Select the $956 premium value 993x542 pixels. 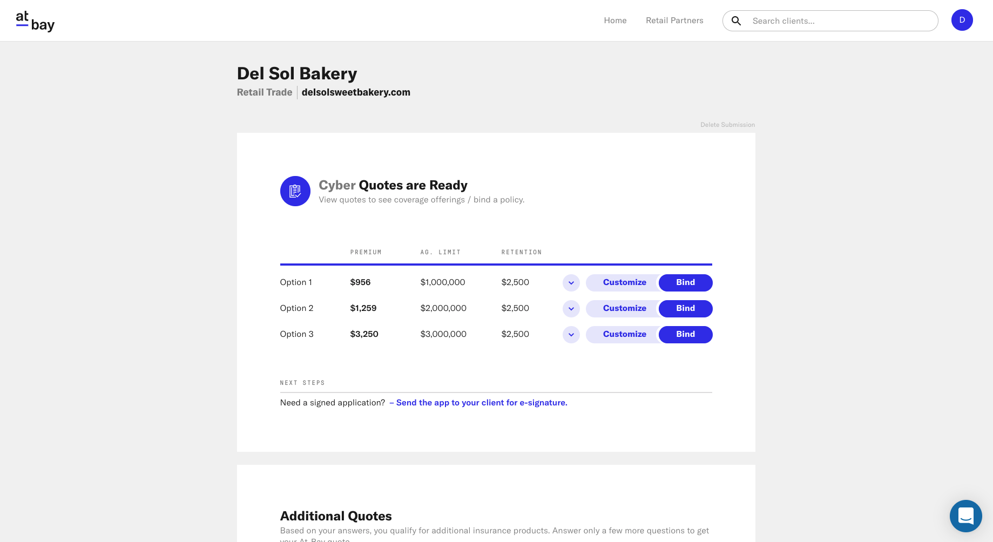pos(360,282)
